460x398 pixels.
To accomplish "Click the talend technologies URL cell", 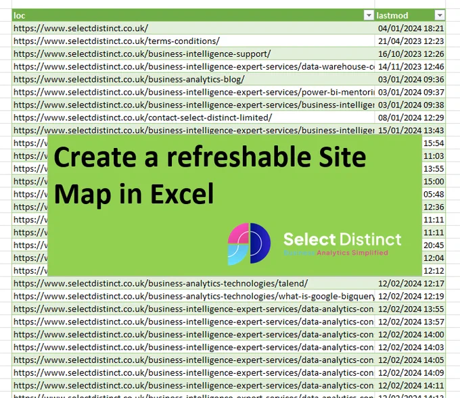I will tap(193, 283).
